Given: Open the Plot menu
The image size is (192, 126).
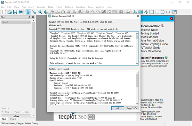Looking at the screenshot, I should tap(24, 7).
